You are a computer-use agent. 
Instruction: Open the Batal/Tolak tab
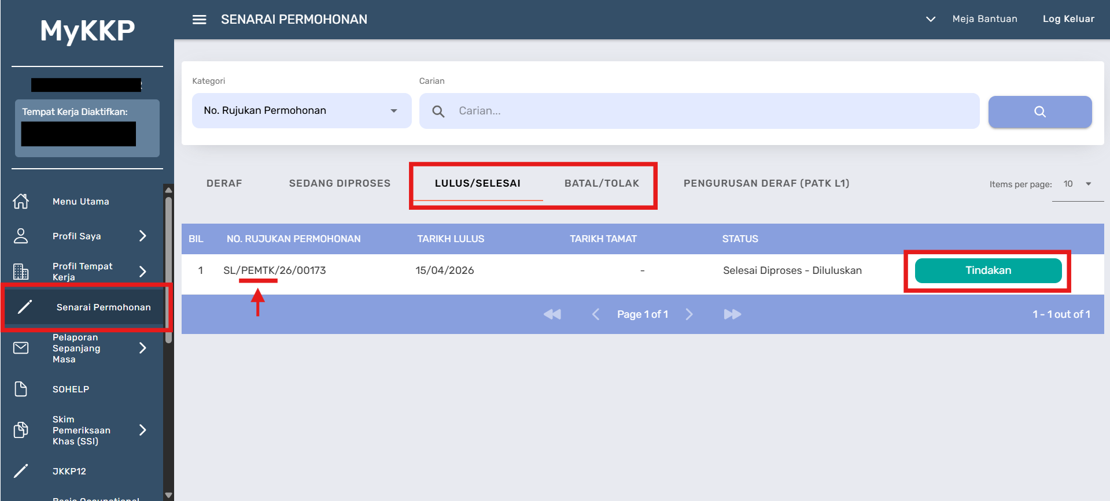point(602,183)
